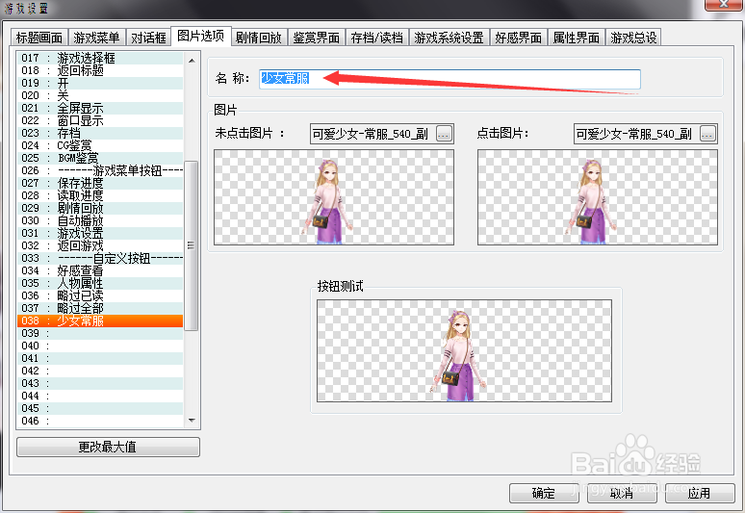745x513 pixels.
Task: Switch to the 标题画面 tab
Action: tap(39, 38)
